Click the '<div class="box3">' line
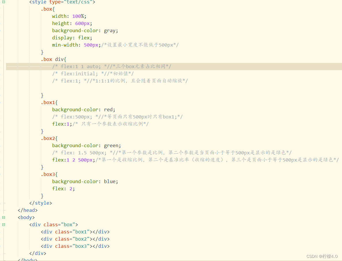 click(75, 246)
